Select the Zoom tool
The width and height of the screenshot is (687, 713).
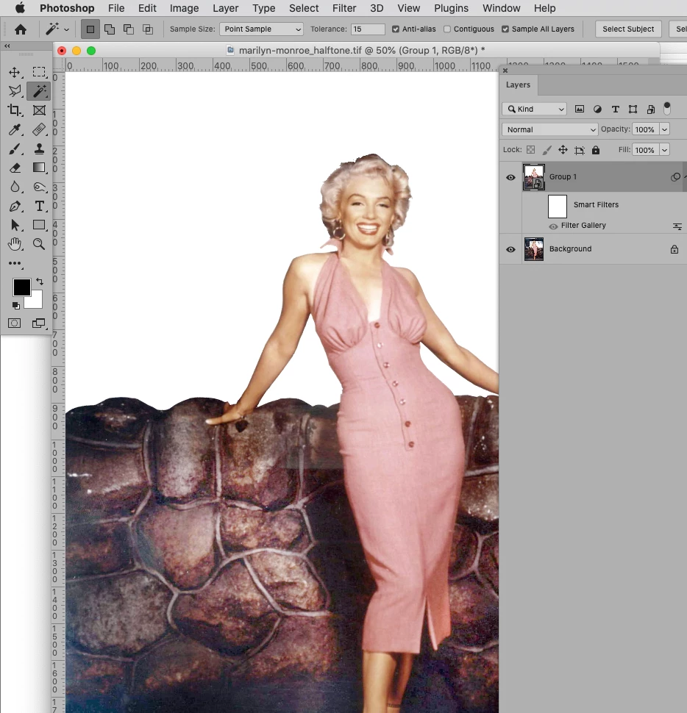coord(39,244)
